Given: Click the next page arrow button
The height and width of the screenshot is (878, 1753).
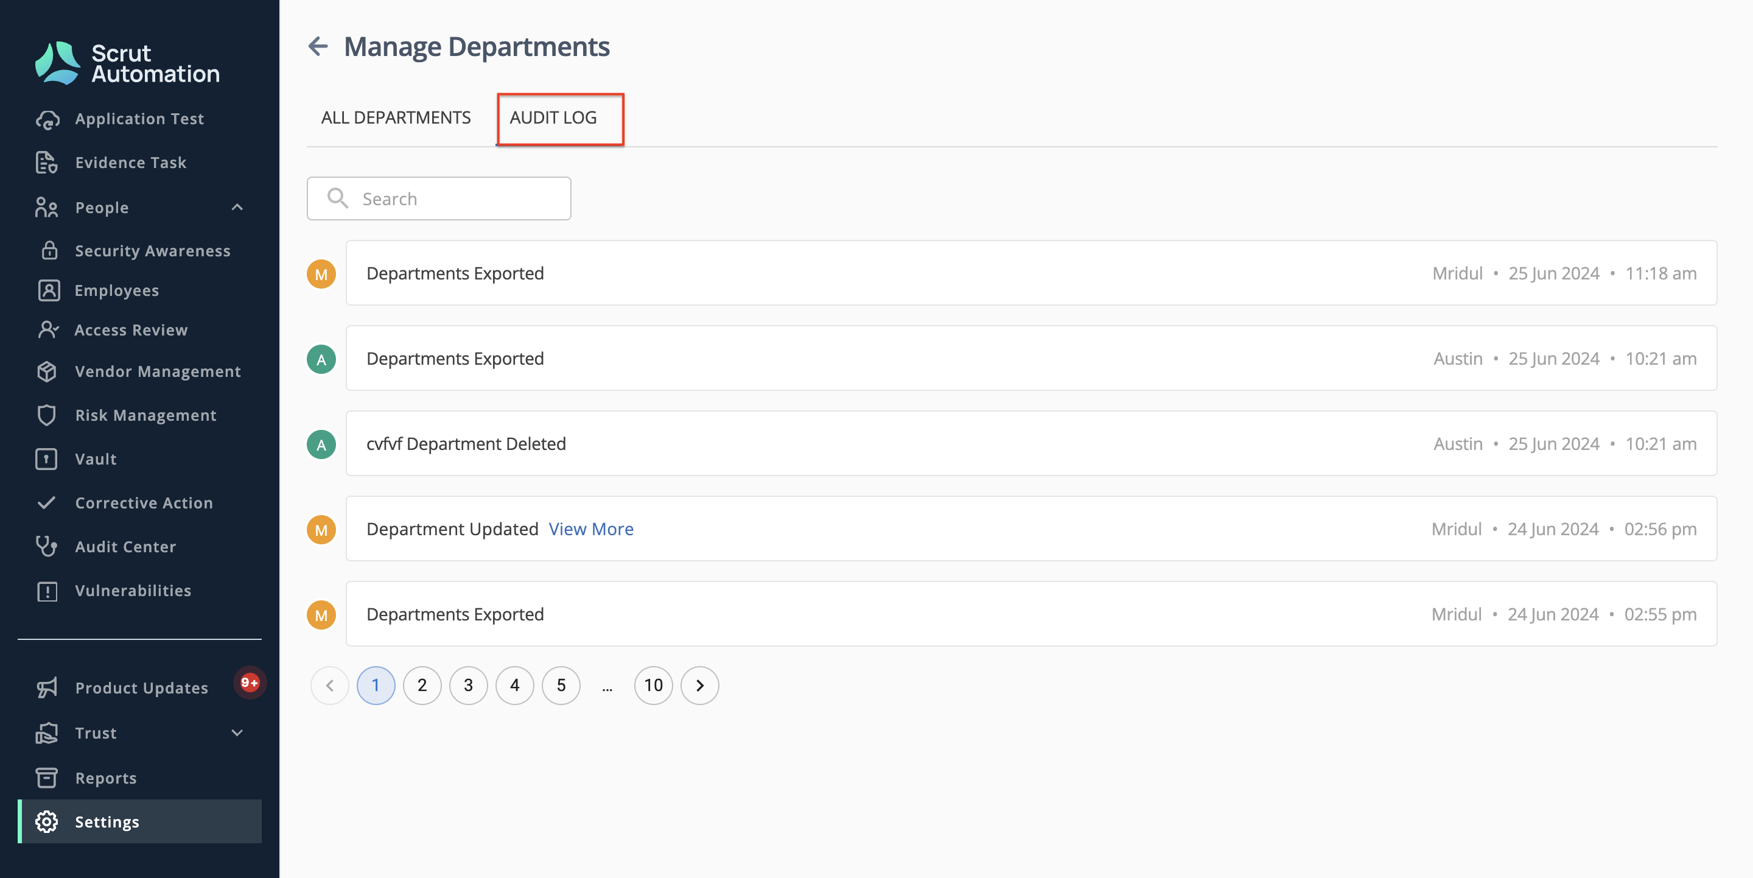Looking at the screenshot, I should (699, 686).
